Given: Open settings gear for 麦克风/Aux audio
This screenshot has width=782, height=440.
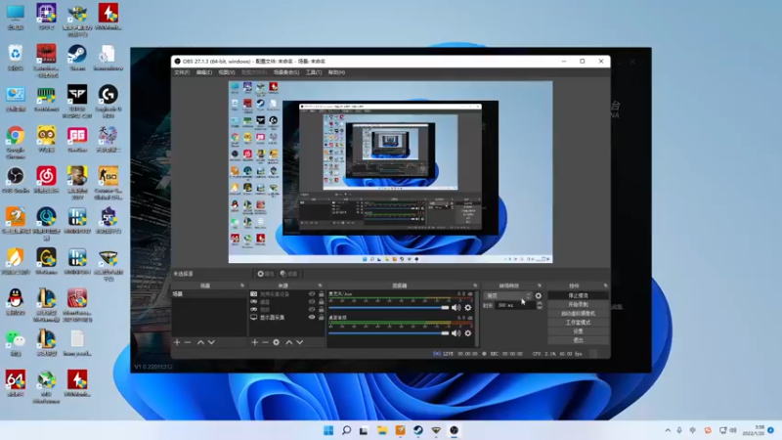Looking at the screenshot, I should tap(467, 307).
